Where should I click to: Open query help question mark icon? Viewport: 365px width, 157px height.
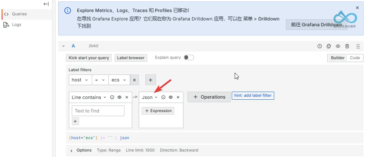click(x=320, y=46)
